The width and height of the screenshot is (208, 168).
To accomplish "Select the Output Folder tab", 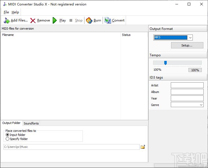I will [11, 123].
